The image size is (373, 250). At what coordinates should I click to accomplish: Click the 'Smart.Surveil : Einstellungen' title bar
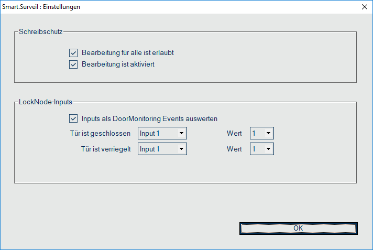click(157, 7)
